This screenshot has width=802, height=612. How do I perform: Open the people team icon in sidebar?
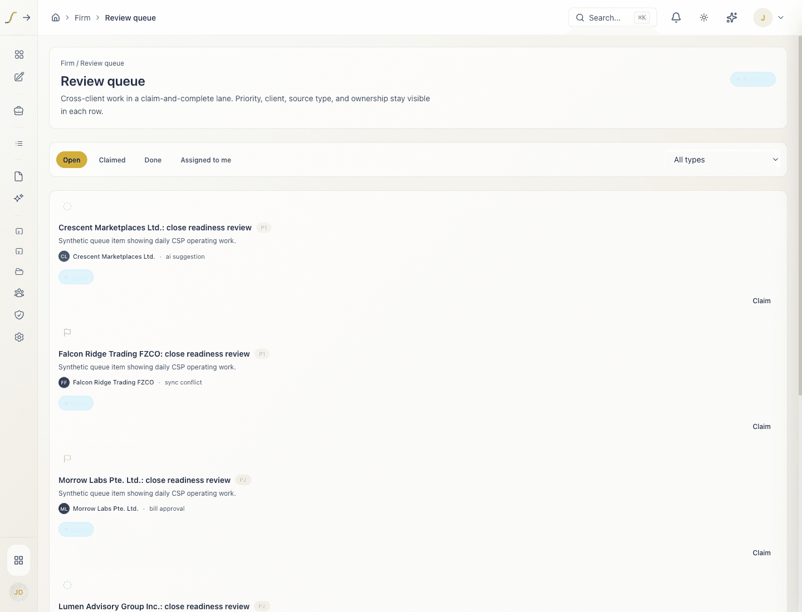(19, 293)
